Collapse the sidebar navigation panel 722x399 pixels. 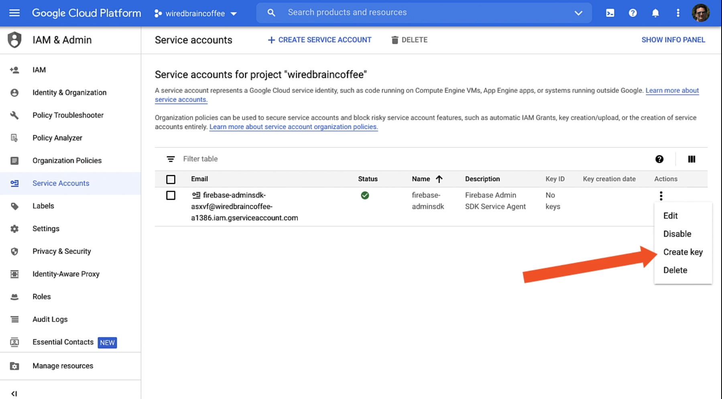tap(14, 393)
